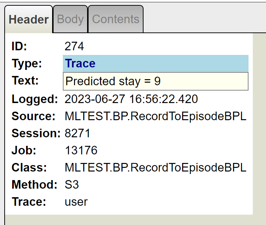Click the 'Method:' field label
Image resolution: width=266 pixels, height=225 pixels.
34,185
